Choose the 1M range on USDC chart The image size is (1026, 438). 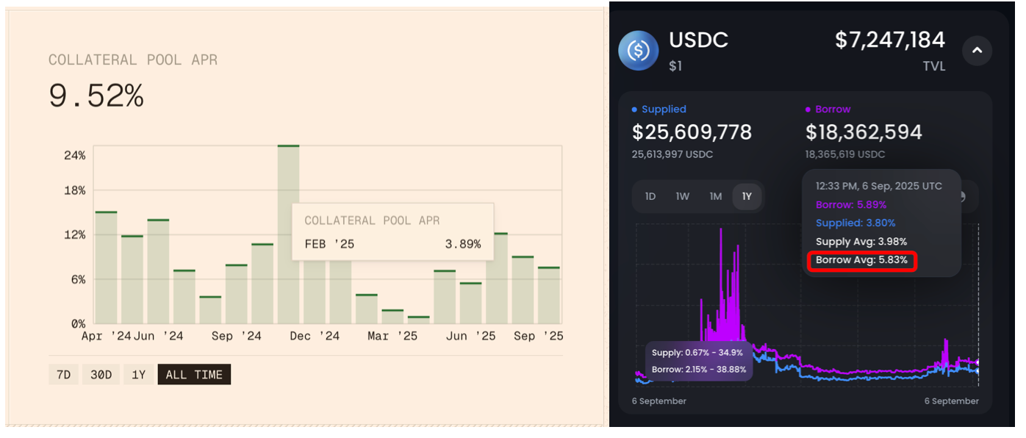coord(715,196)
